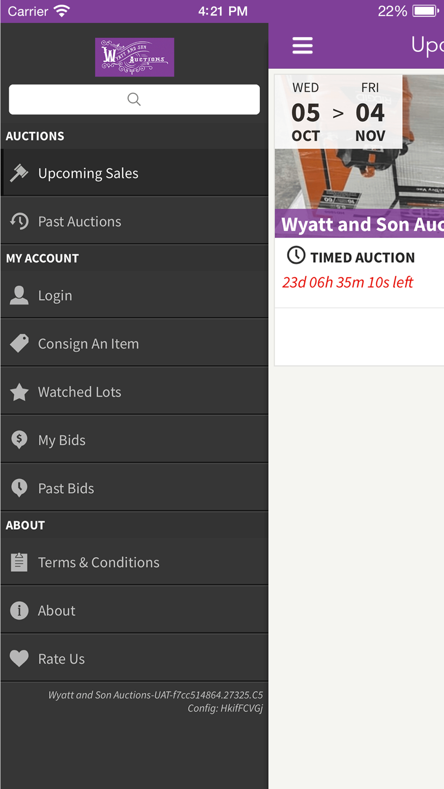Tap the clock pin icon for Past Bids
The height and width of the screenshot is (789, 444).
point(19,488)
